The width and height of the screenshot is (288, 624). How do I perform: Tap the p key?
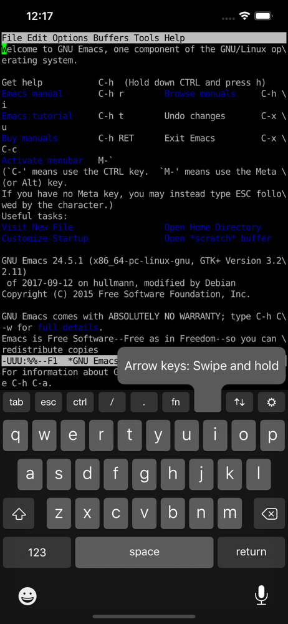pyautogui.click(x=272, y=436)
